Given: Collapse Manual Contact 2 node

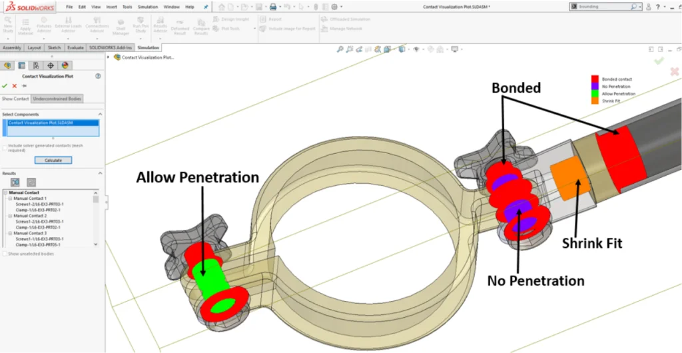Looking at the screenshot, I should (10, 216).
